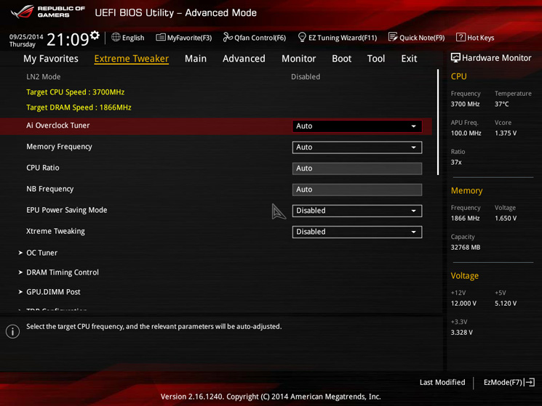Open Quick Note notepad icon
The width and height of the screenshot is (542, 406).
[x=393, y=37]
